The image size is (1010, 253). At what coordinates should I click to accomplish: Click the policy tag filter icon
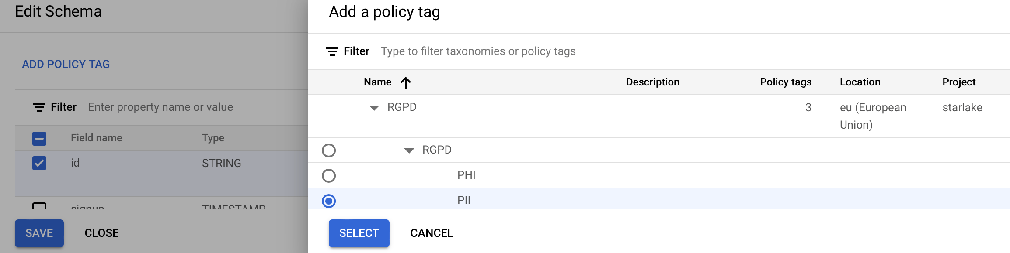pyautogui.click(x=332, y=51)
